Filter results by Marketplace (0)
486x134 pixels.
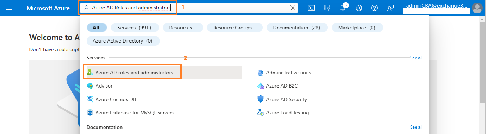tap(357, 28)
